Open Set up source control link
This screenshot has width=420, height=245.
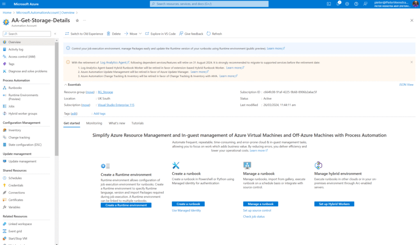click(257, 210)
